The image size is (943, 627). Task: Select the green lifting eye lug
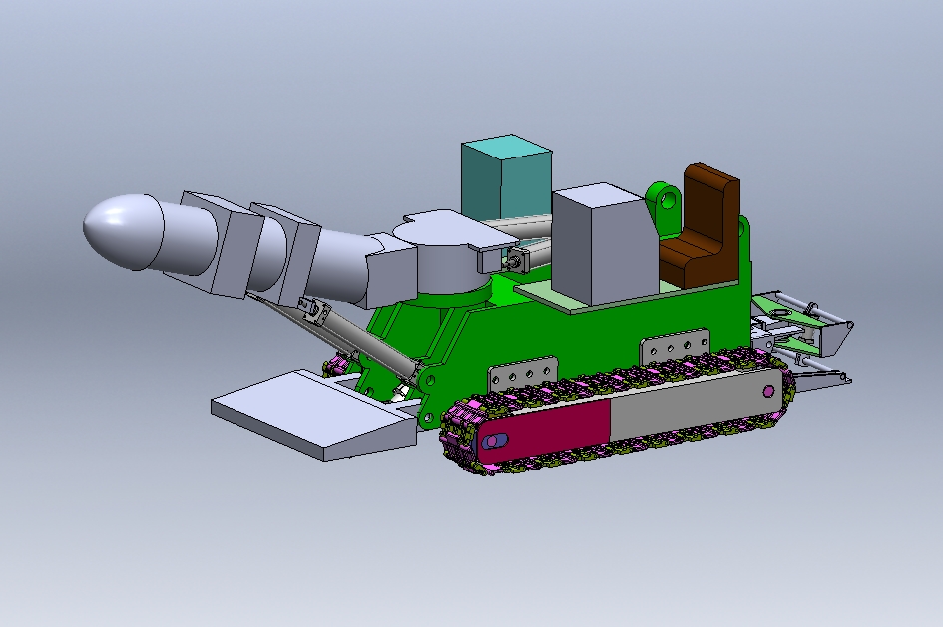[666, 209]
